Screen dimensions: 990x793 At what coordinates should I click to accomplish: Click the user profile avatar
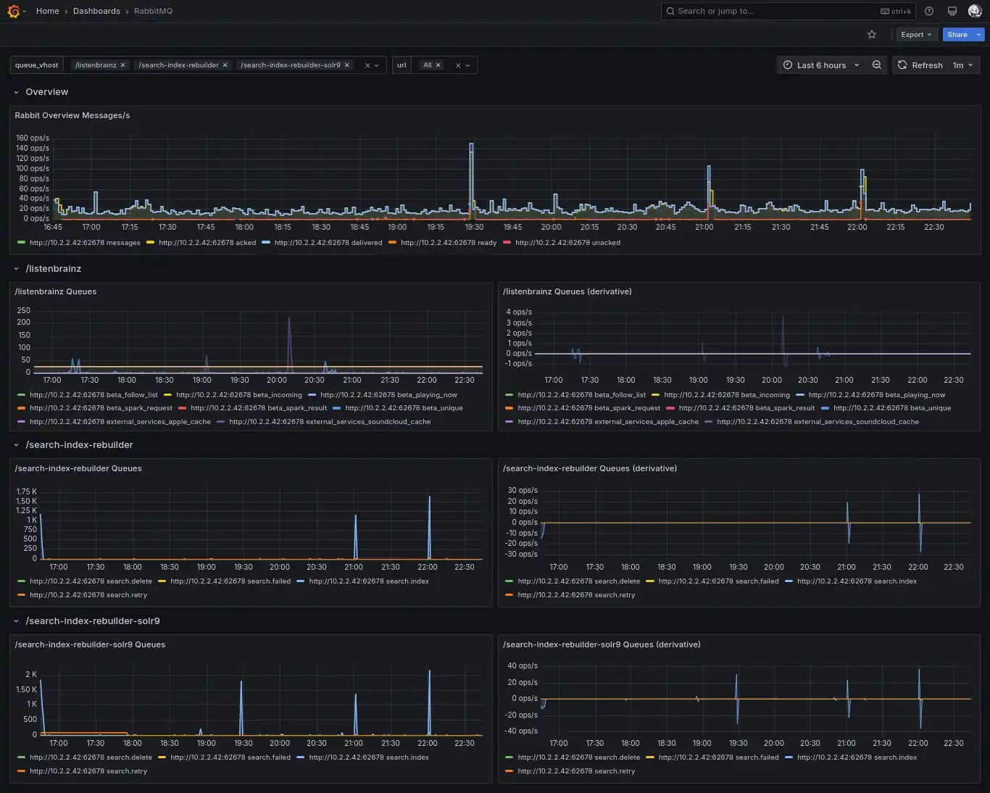click(x=974, y=11)
